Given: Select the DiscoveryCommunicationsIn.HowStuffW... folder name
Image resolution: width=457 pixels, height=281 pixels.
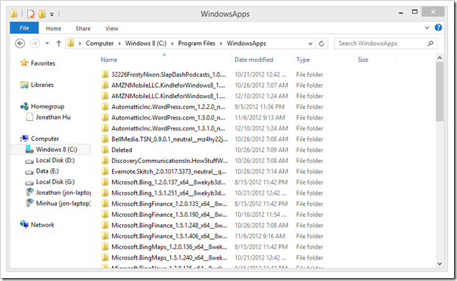Looking at the screenshot, I should [170, 161].
